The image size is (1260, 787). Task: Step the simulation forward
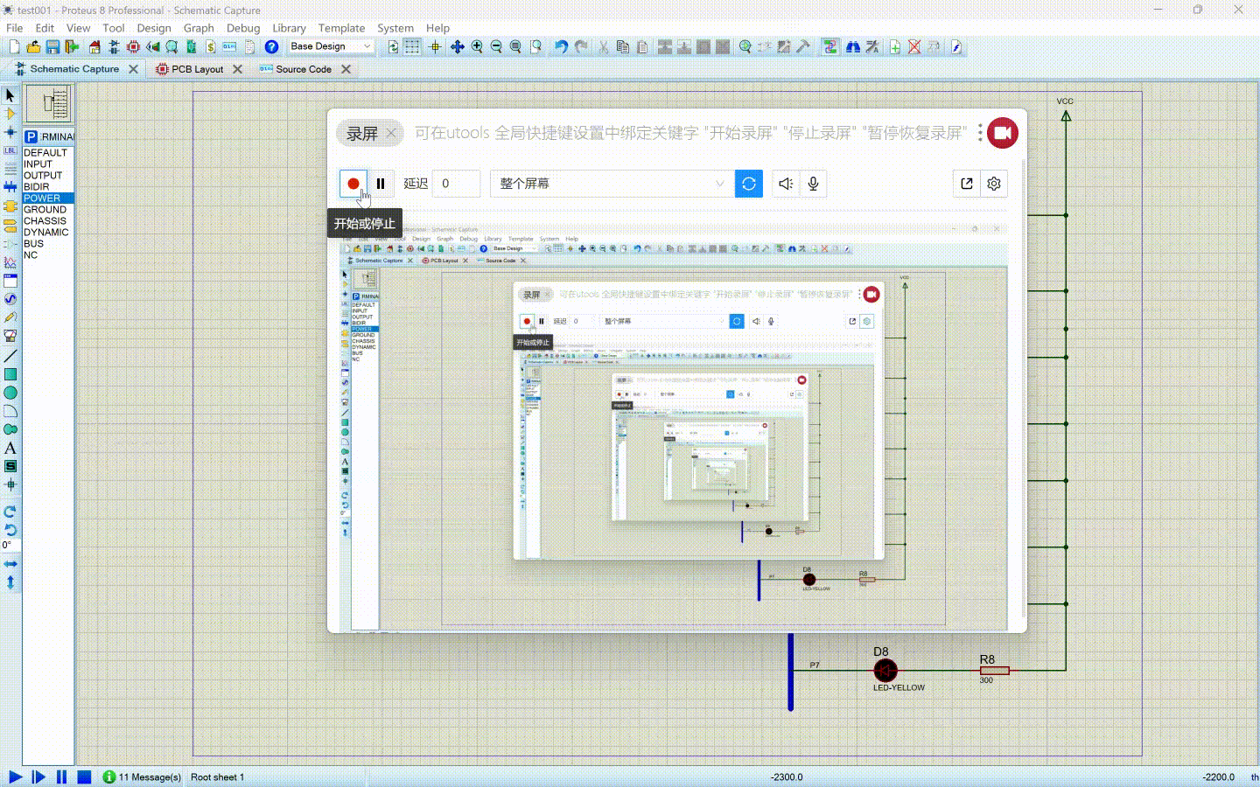click(x=38, y=777)
